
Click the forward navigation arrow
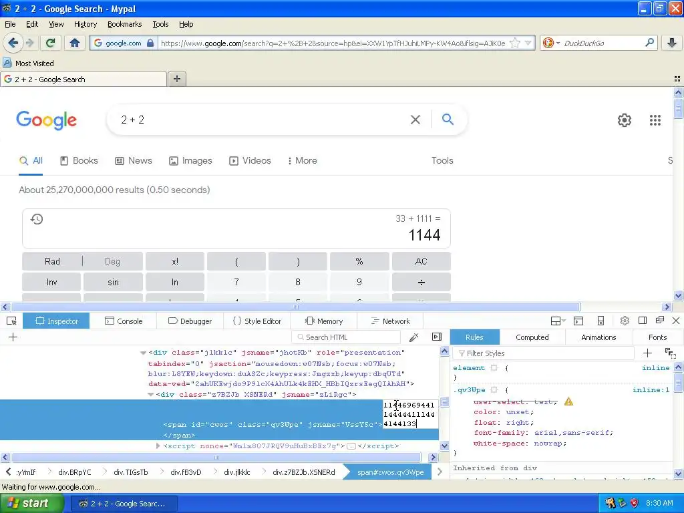tap(29, 43)
